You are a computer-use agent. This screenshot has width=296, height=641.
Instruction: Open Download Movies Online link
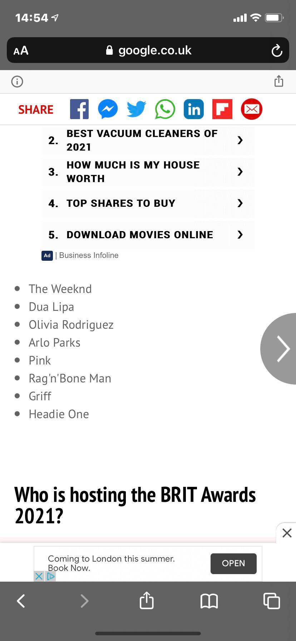click(148, 235)
